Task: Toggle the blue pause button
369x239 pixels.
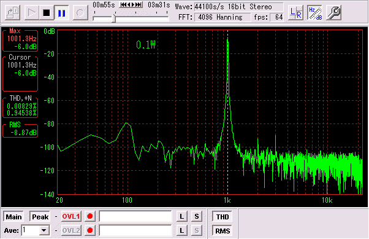Action: tap(62, 12)
